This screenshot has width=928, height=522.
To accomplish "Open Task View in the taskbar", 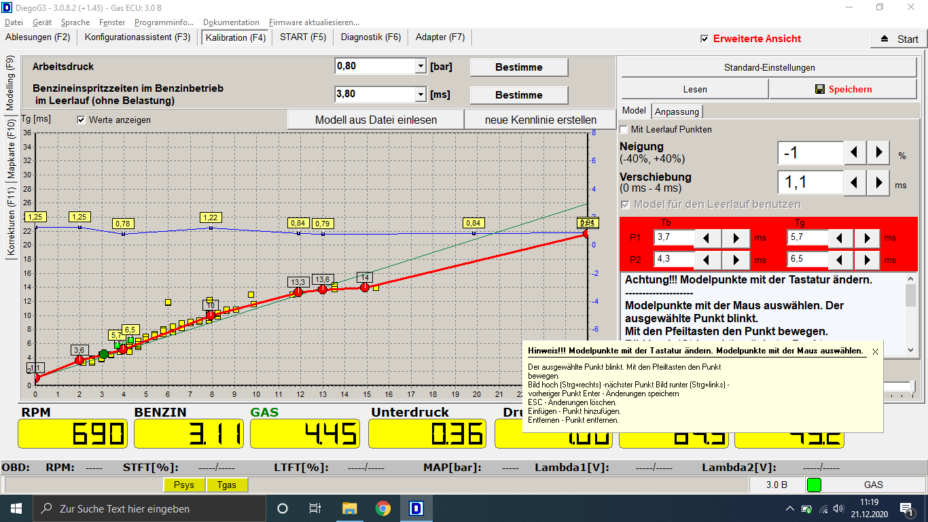I will pos(315,508).
